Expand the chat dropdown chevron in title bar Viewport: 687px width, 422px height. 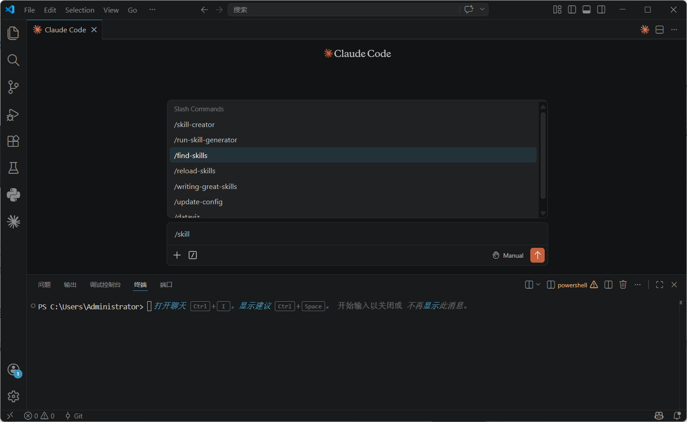point(482,9)
